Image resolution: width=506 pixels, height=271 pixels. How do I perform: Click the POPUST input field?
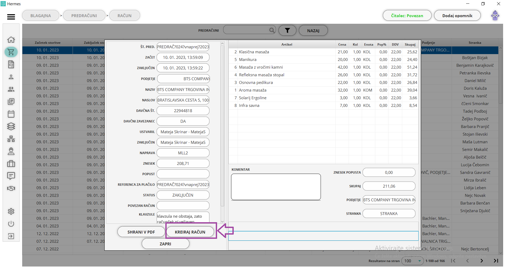(183, 174)
